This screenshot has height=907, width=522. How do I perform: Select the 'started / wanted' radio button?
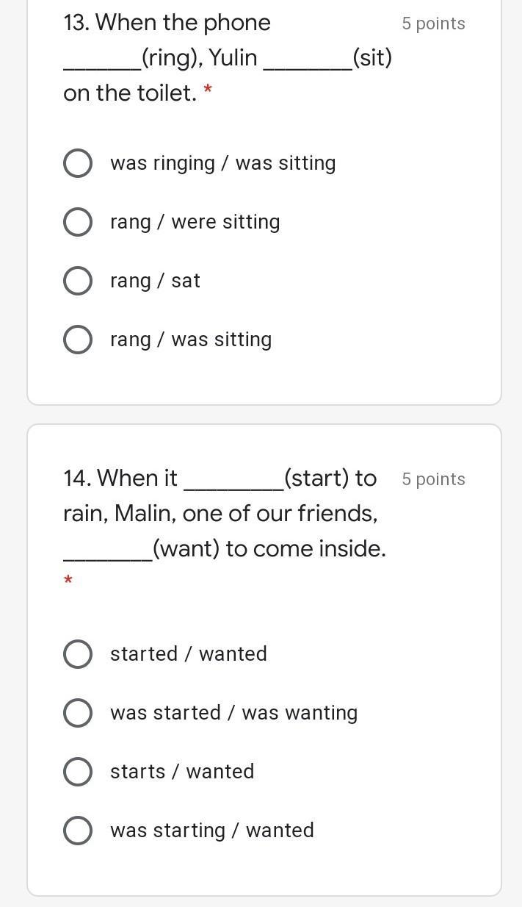point(78,654)
